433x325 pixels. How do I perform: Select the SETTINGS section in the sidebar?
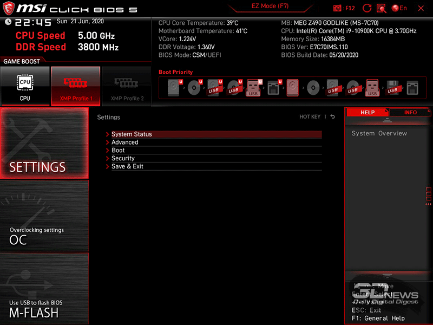click(44, 143)
